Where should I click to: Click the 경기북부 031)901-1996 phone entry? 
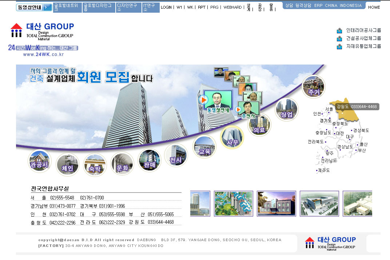coord(103,206)
